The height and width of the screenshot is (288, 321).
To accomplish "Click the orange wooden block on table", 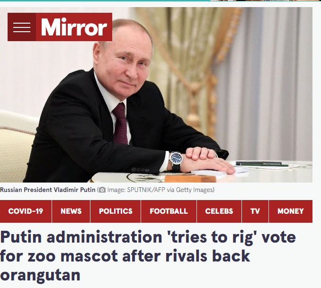I will coord(190,178).
